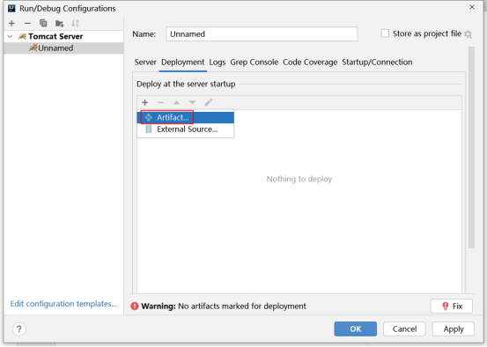The image size is (487, 347).
Task: Collapse the Tomcat Server tree node
Action: tap(10, 36)
